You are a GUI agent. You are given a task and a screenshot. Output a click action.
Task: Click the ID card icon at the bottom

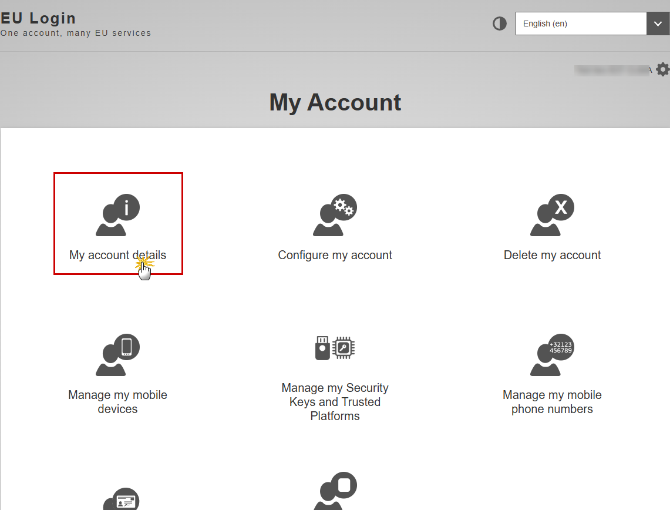(x=122, y=498)
